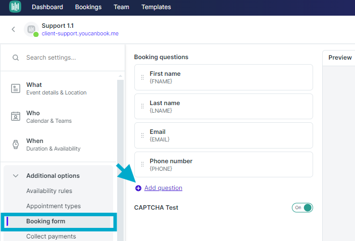The width and height of the screenshot is (355, 241).
Task: Open the client-support.youcanbook.me link
Action: pos(80,33)
